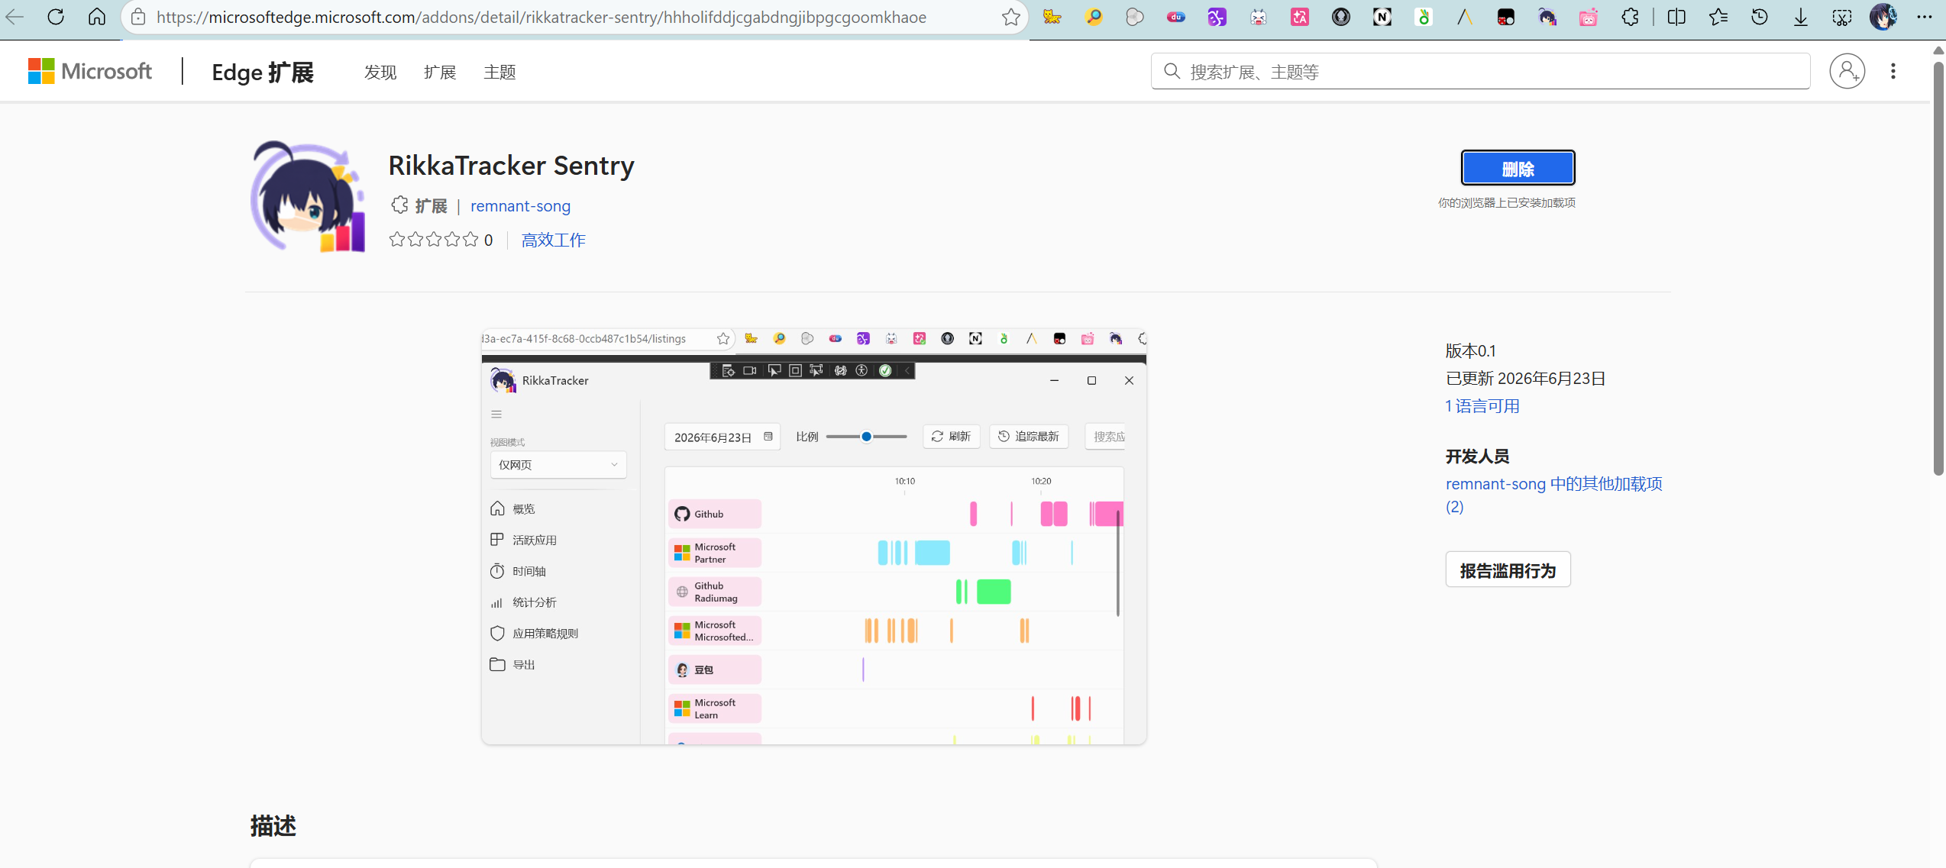
Task: Open the remnant-song developer link
Action: (520, 206)
